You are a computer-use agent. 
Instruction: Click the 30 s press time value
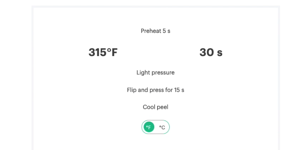click(x=211, y=52)
